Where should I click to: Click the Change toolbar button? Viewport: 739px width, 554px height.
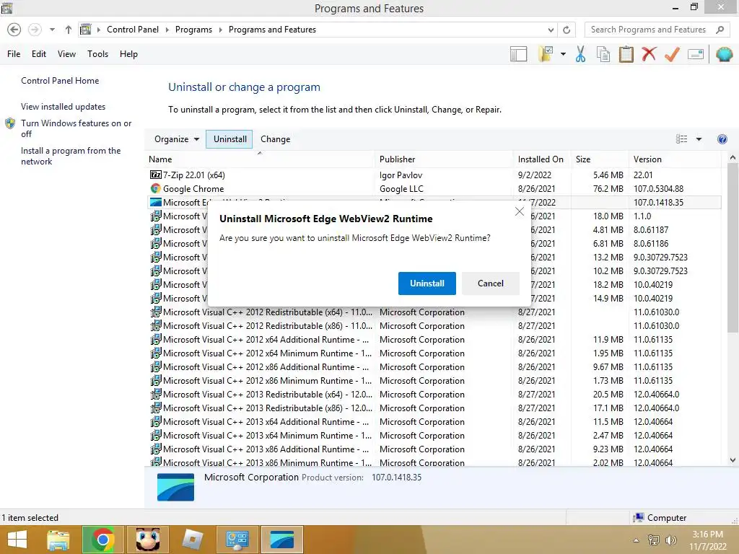coord(275,139)
